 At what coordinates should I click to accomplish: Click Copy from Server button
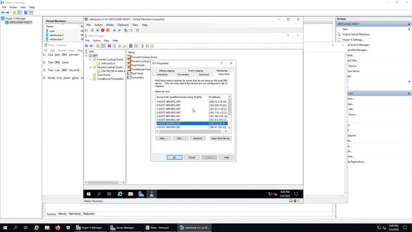(x=220, y=139)
